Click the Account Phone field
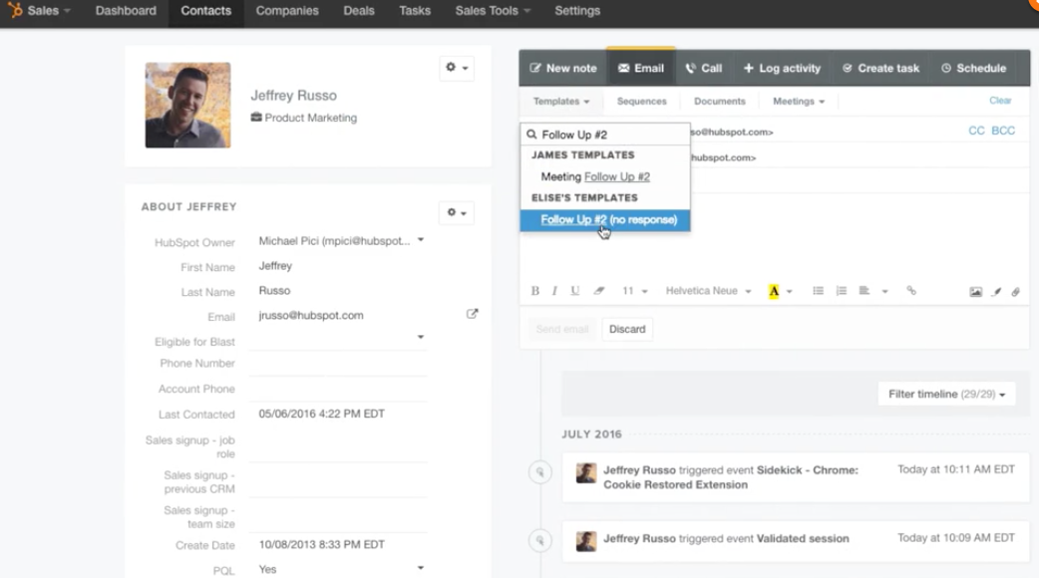 click(341, 390)
